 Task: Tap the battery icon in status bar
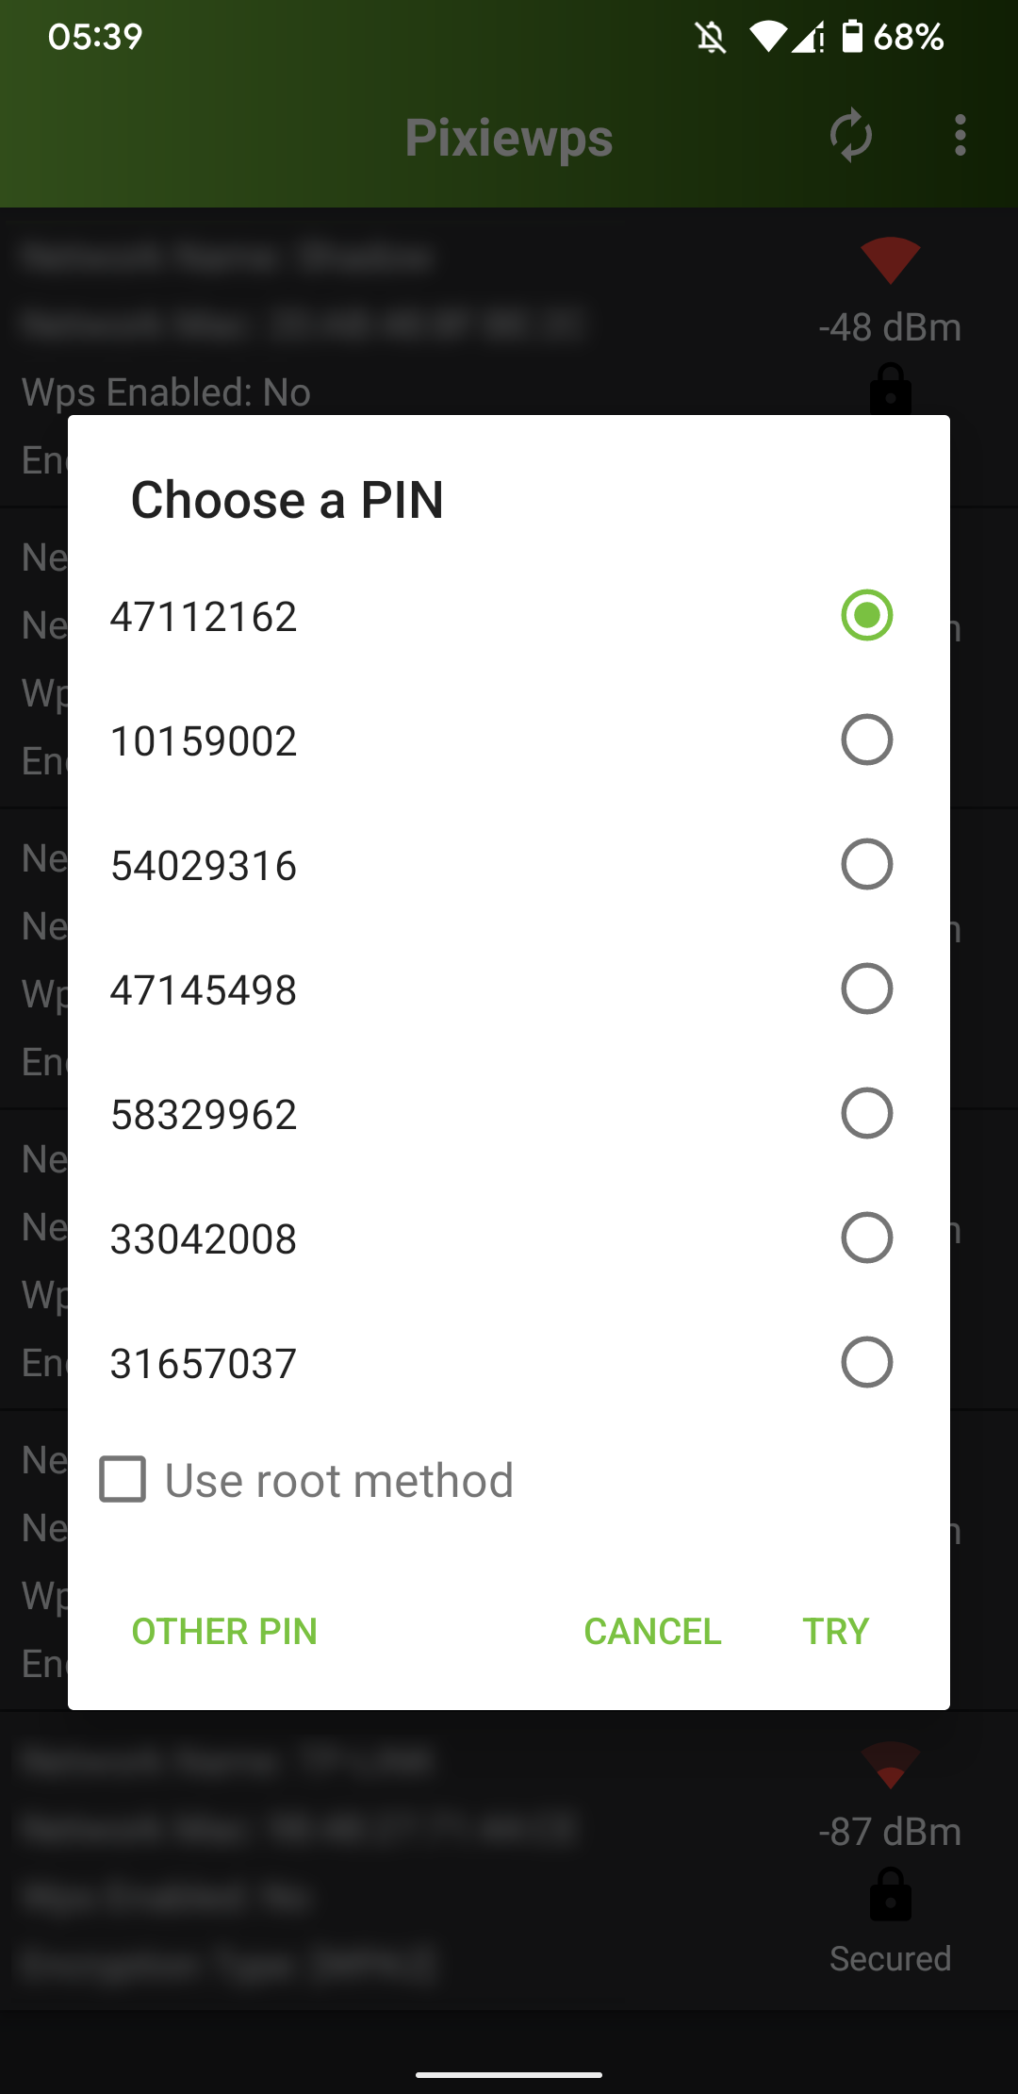coord(852,36)
